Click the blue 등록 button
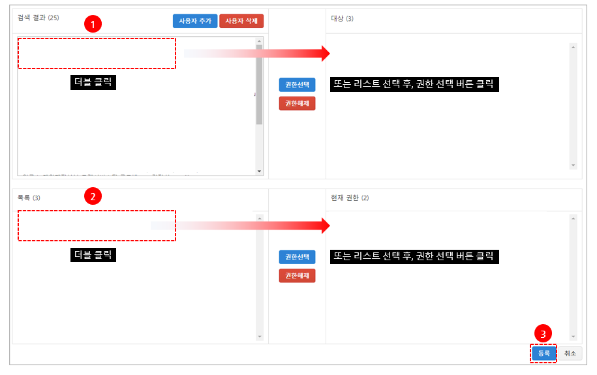 (x=543, y=353)
